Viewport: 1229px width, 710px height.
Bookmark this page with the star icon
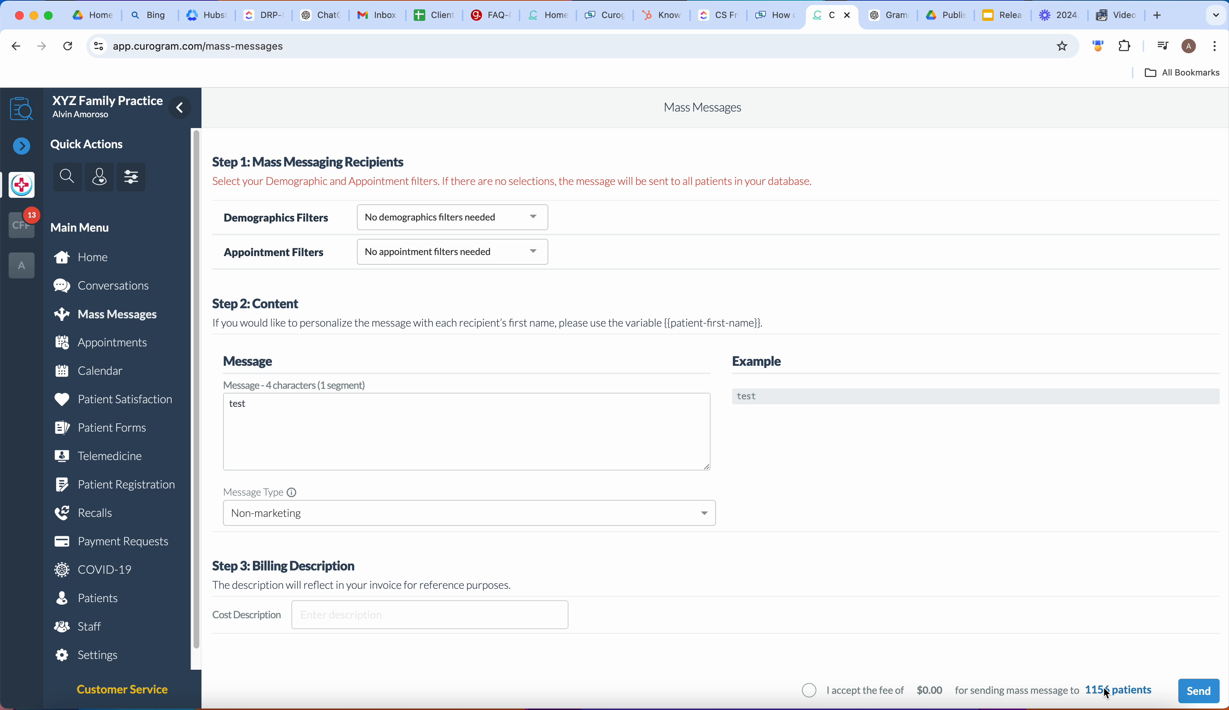point(1062,46)
